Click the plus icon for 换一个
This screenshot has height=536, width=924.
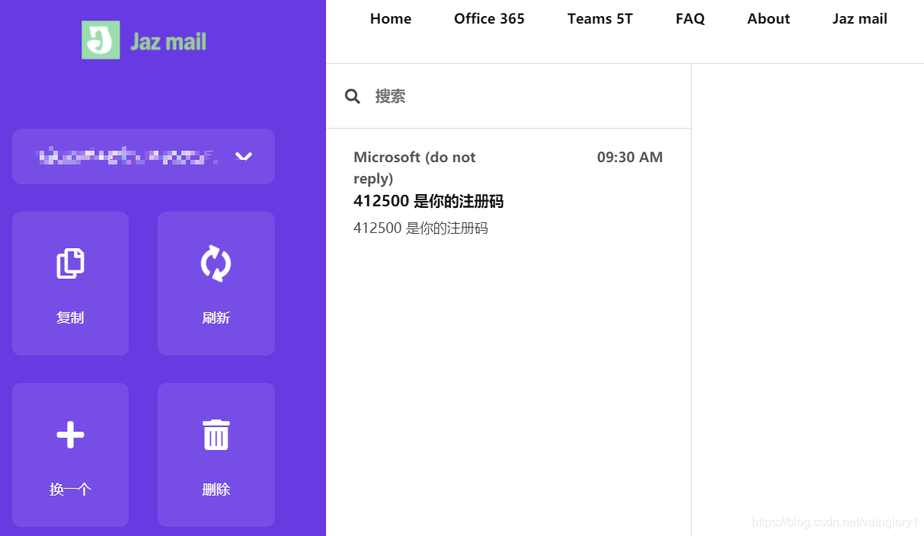tap(70, 435)
